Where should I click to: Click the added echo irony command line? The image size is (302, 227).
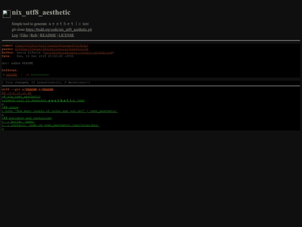coord(60,111)
